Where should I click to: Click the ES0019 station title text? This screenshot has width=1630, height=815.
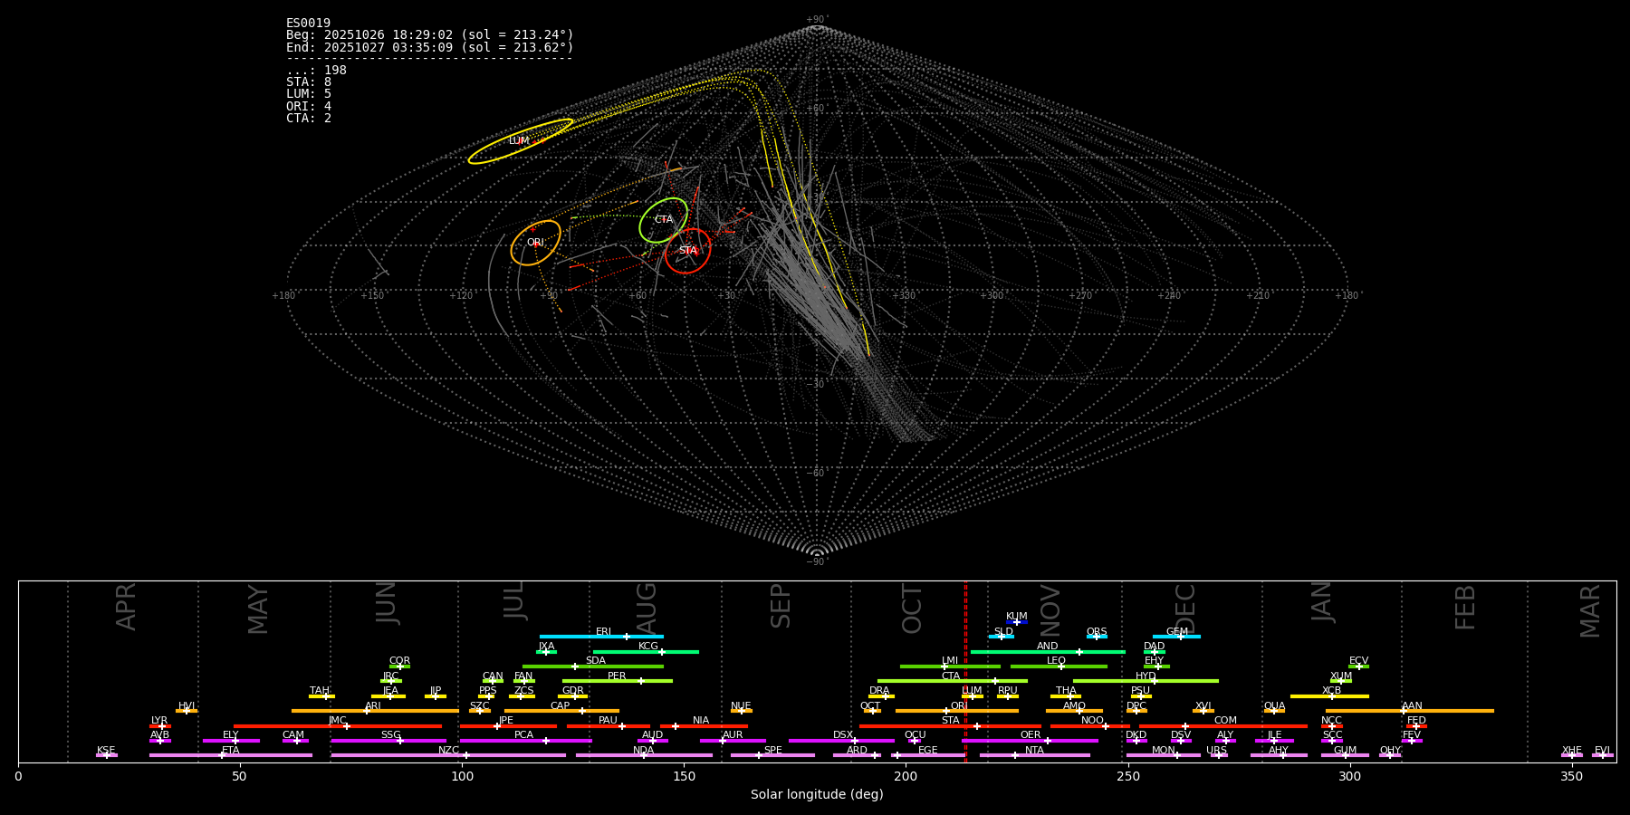click(x=308, y=24)
